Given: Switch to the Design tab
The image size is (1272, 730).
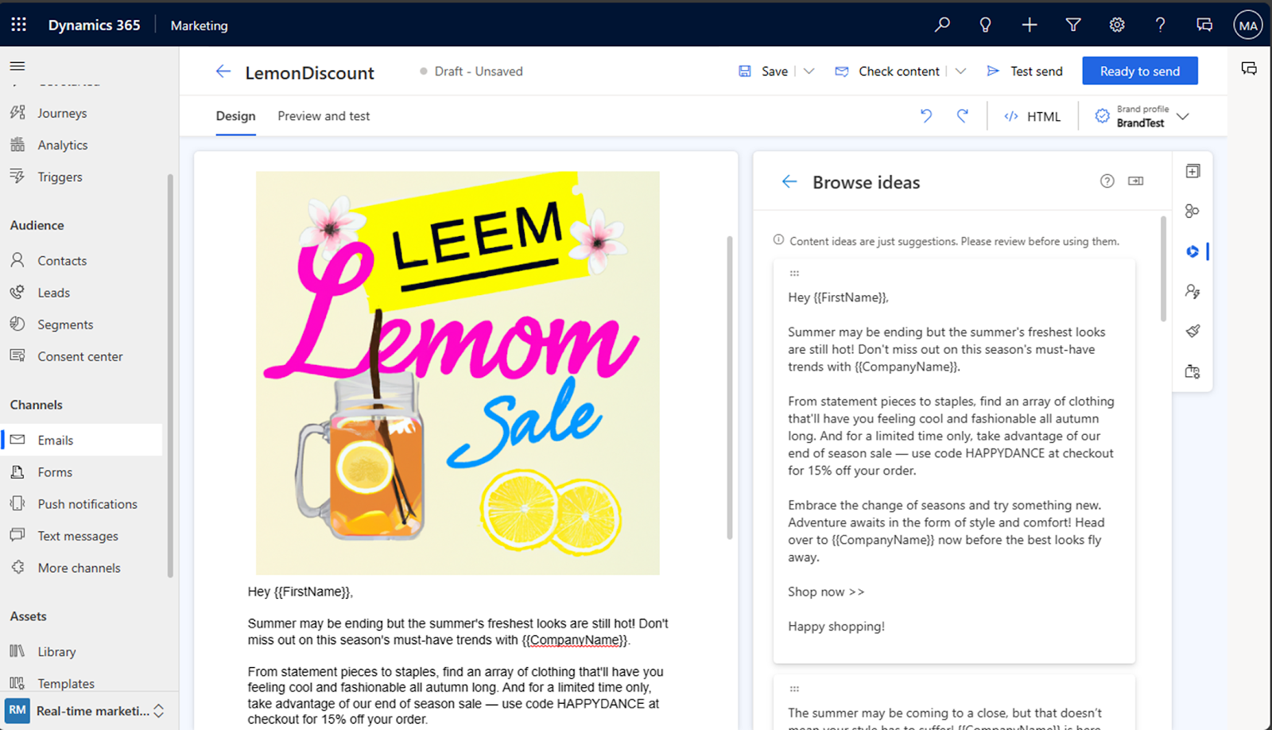Looking at the screenshot, I should (x=236, y=116).
